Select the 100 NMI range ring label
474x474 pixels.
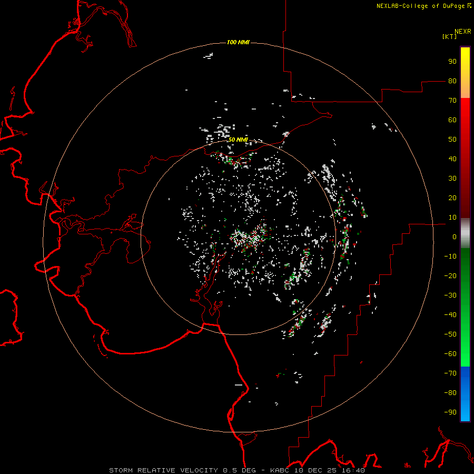[x=238, y=42]
